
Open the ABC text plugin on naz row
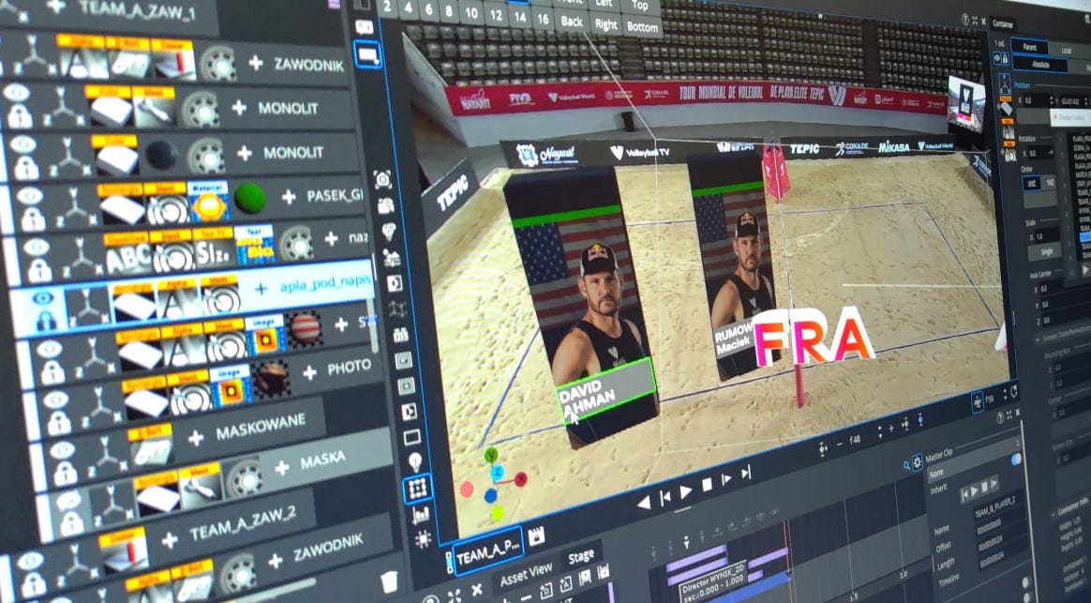point(127,254)
